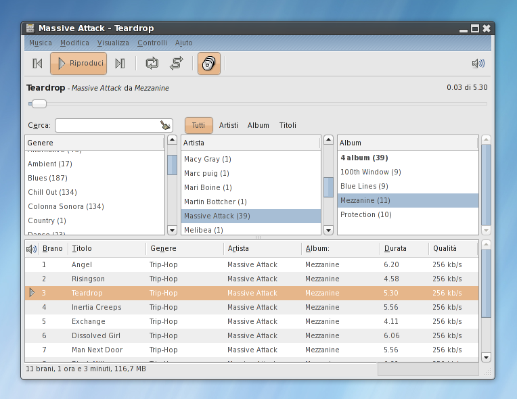Viewport: 517px width, 399px height.
Task: Sort tracks by Titolo column
Action: coord(107,248)
